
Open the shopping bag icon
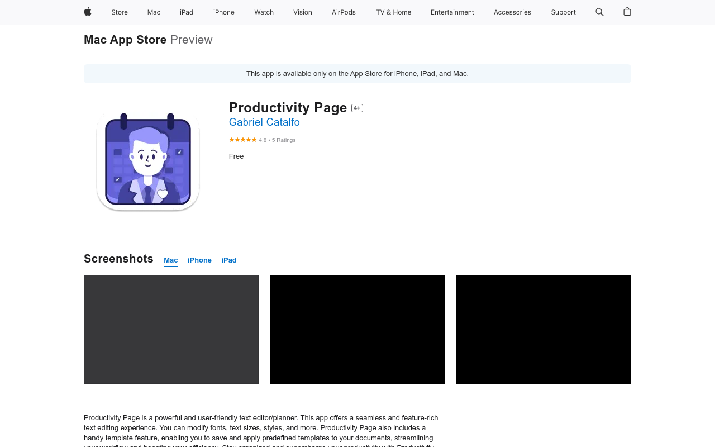627,12
